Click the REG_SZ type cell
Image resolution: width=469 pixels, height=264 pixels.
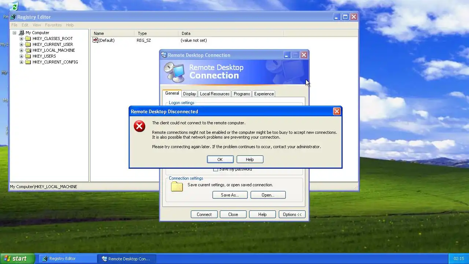(x=144, y=40)
